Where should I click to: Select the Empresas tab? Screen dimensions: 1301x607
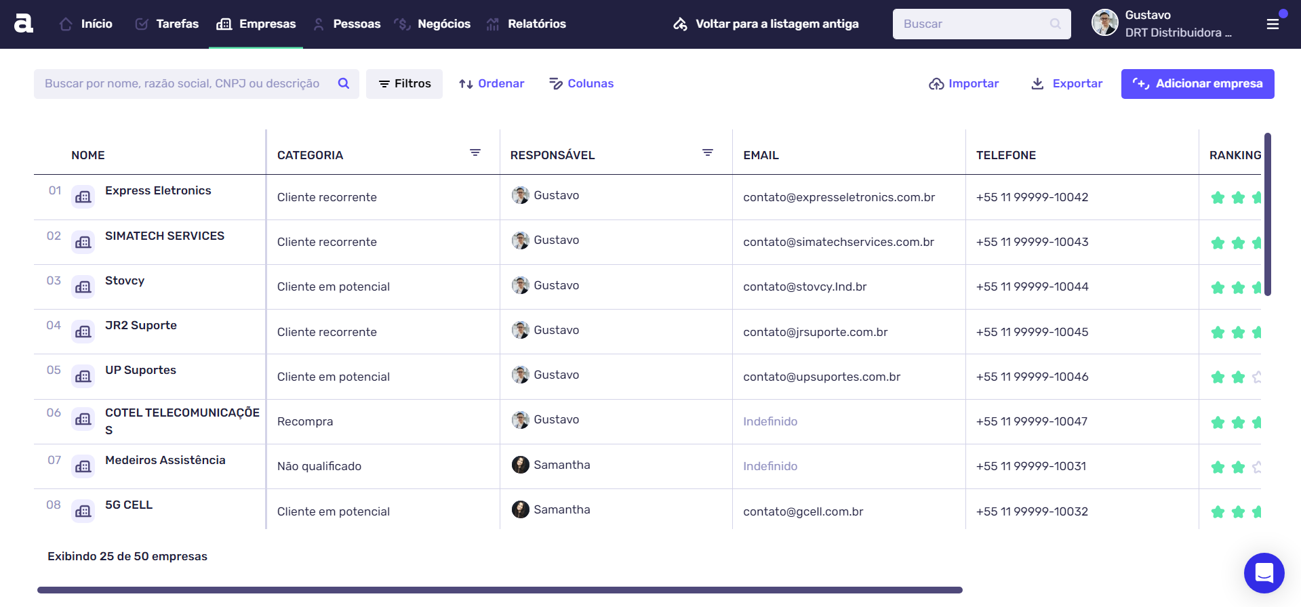[256, 24]
